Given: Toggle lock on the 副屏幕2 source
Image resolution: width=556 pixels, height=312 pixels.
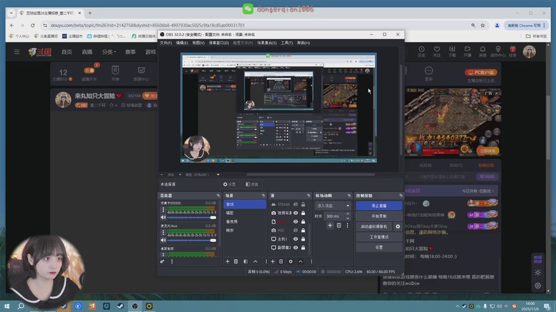Looking at the screenshot, I should [303, 248].
